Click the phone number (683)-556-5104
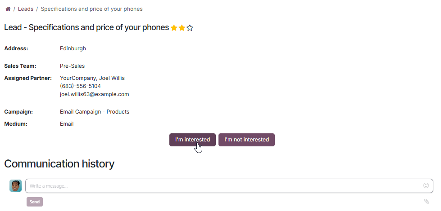This screenshot has width=441, height=211. (80, 86)
